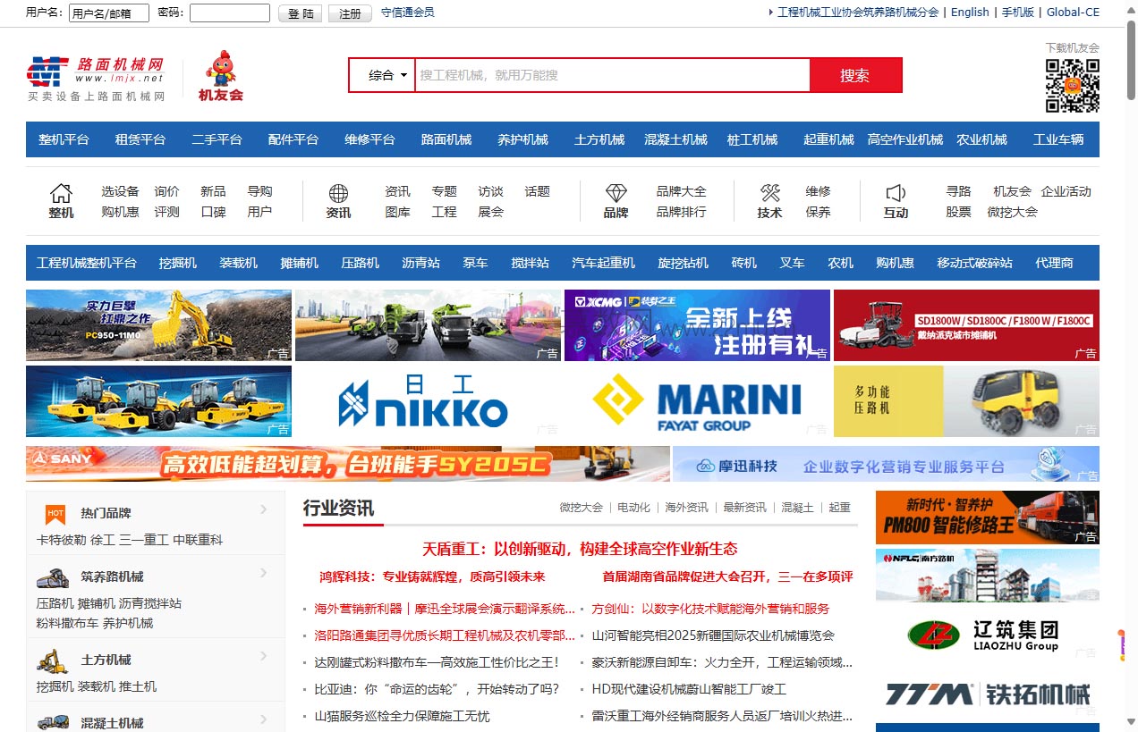The height and width of the screenshot is (732, 1138).
Task: Click the HOT badge beside 热门品牌
Action: coord(54,514)
